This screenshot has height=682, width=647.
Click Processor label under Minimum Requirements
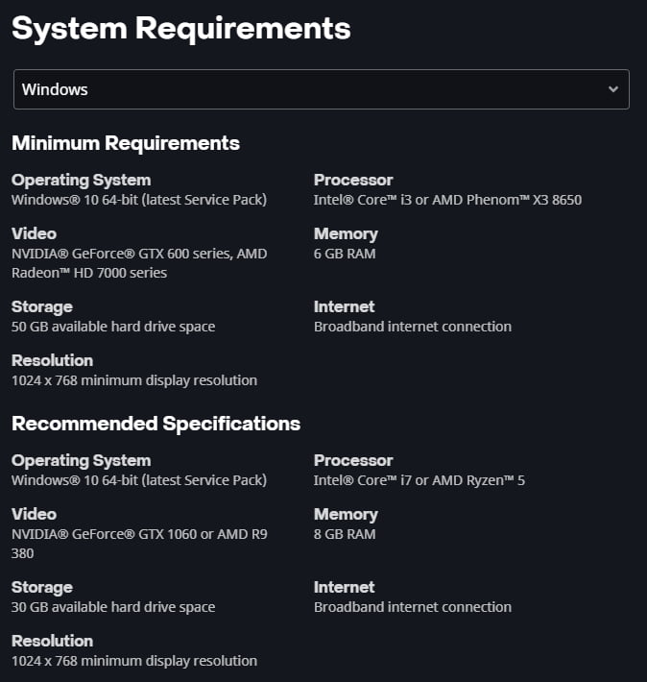pos(353,180)
